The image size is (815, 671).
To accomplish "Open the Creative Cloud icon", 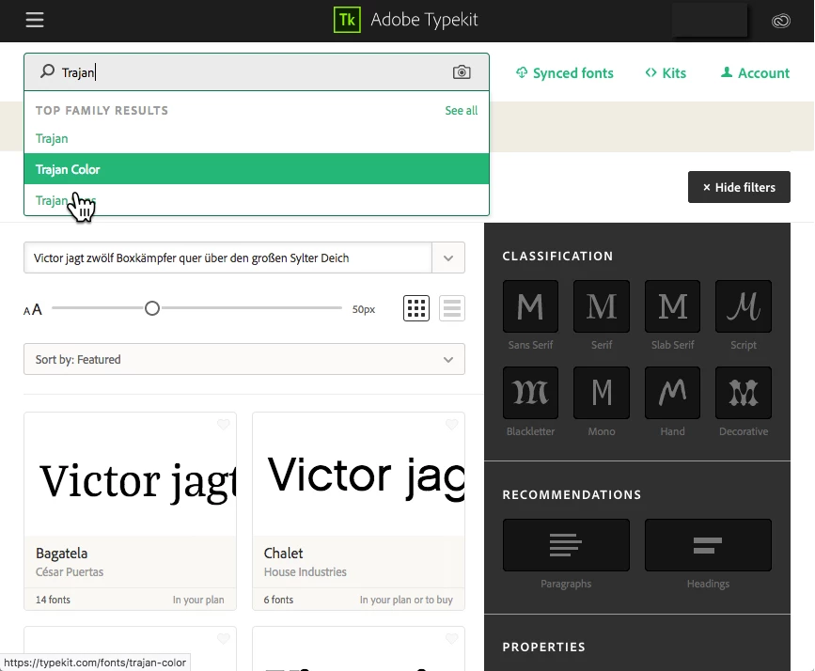I will click(781, 21).
